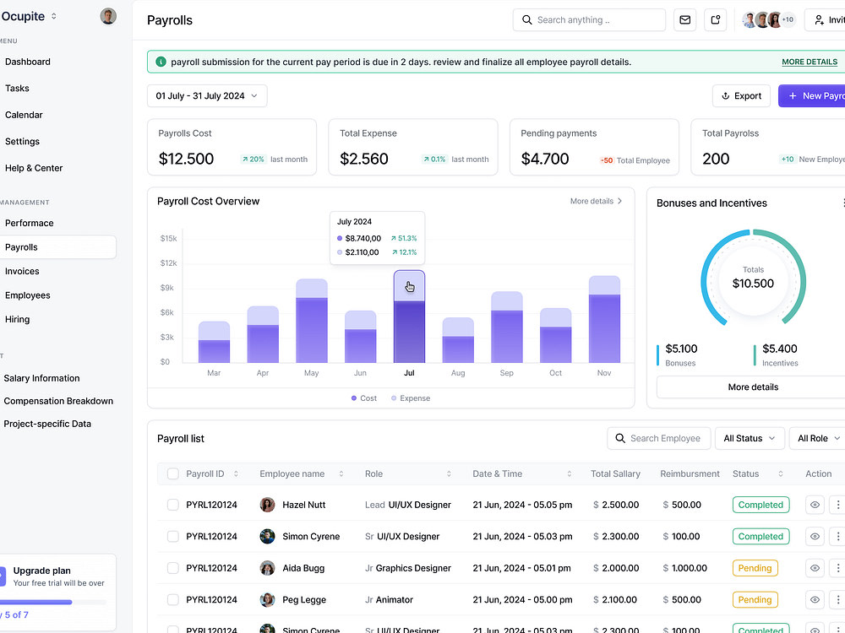Toggle the Expense series in the chart legend
The width and height of the screenshot is (845, 633).
coord(411,398)
